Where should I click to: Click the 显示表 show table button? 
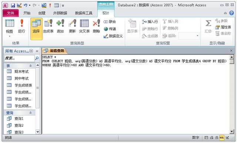(x=132, y=26)
